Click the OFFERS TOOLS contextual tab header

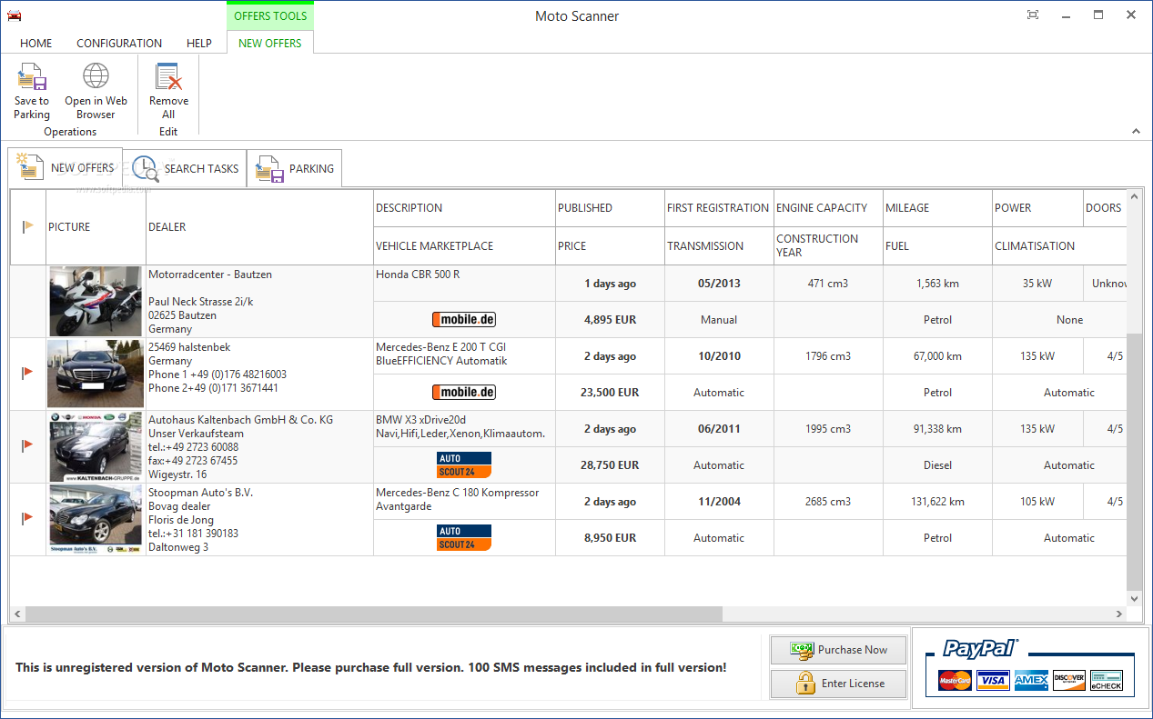(270, 16)
